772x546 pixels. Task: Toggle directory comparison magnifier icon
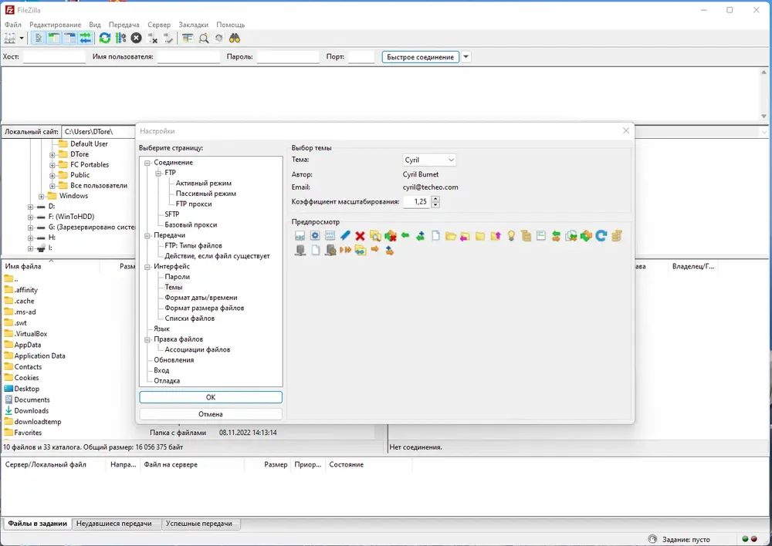(x=203, y=39)
